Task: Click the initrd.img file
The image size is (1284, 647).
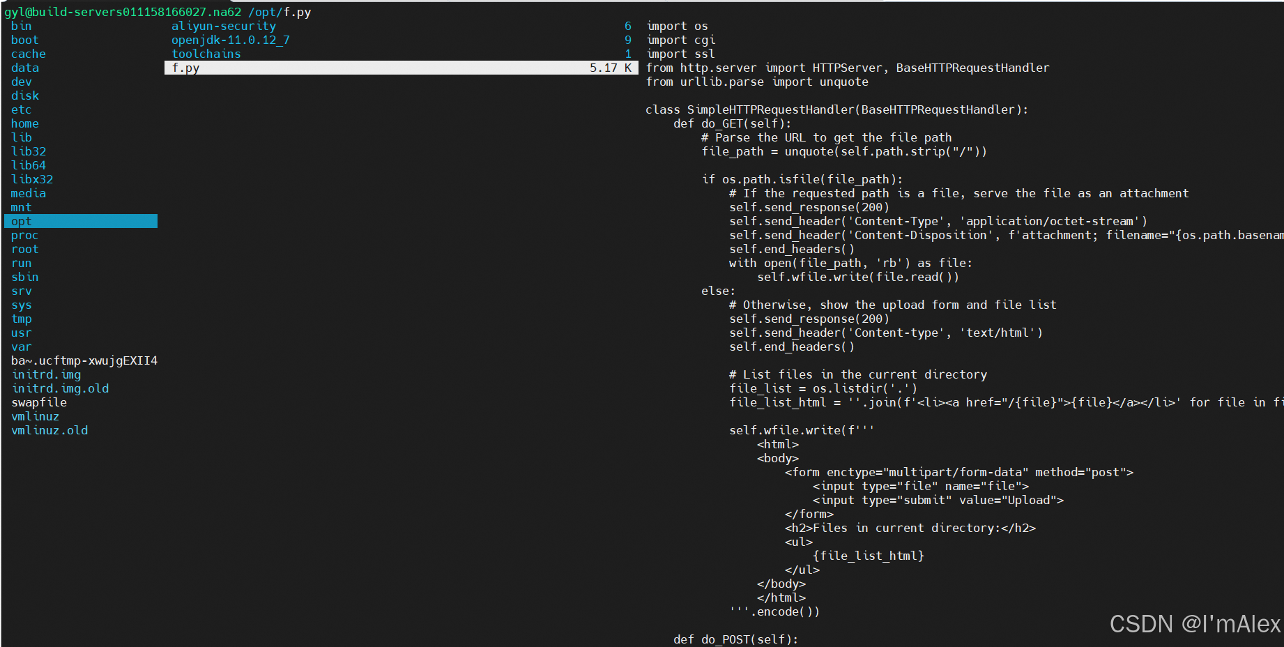Action: point(46,374)
